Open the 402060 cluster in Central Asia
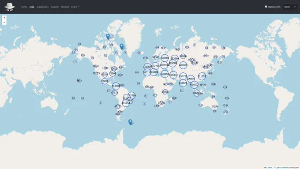 point(183,65)
